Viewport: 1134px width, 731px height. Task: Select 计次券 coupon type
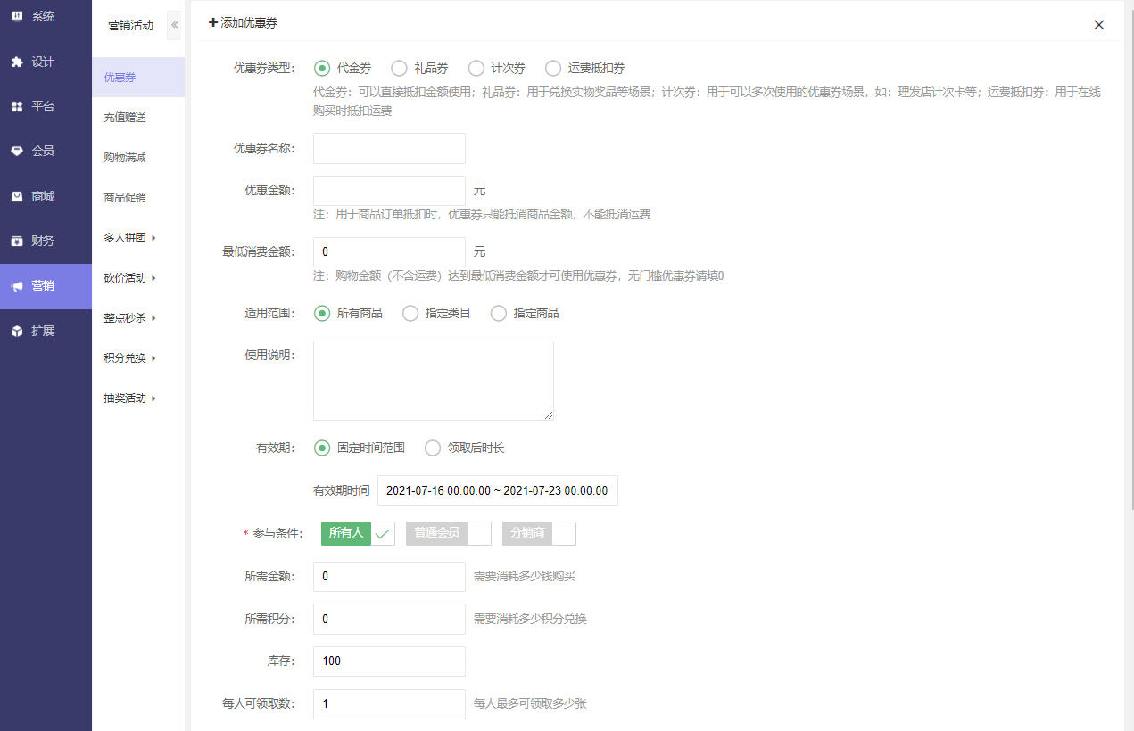[497, 68]
